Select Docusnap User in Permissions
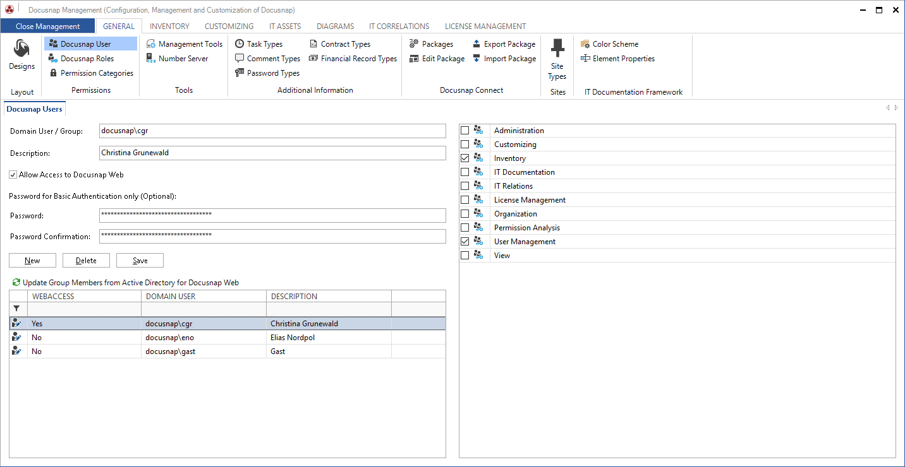 (x=91, y=44)
